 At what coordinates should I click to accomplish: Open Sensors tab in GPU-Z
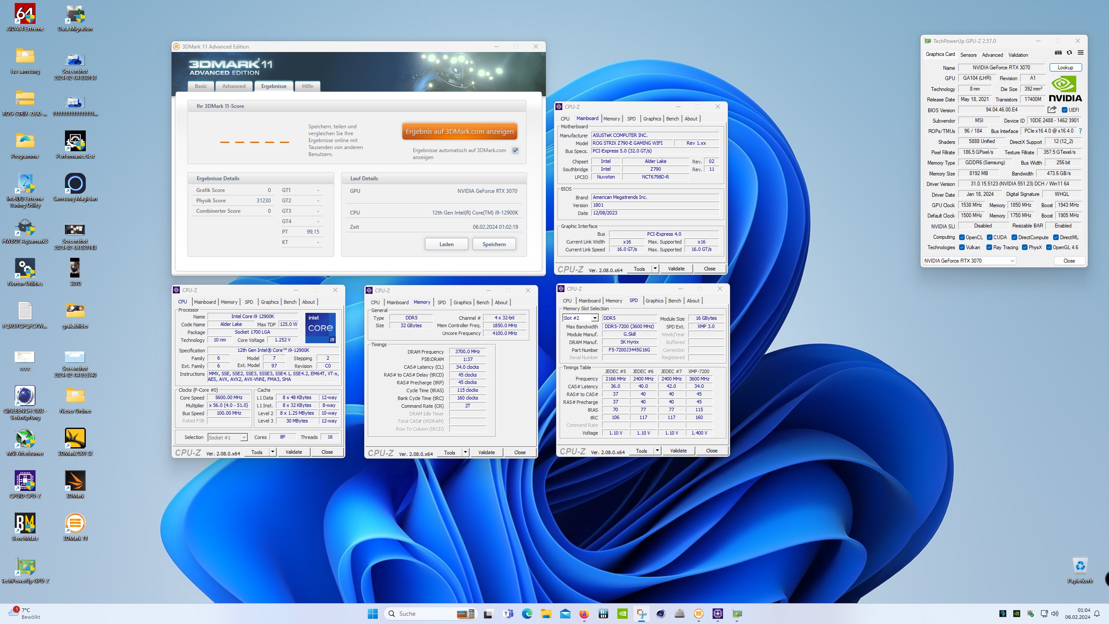(x=968, y=55)
